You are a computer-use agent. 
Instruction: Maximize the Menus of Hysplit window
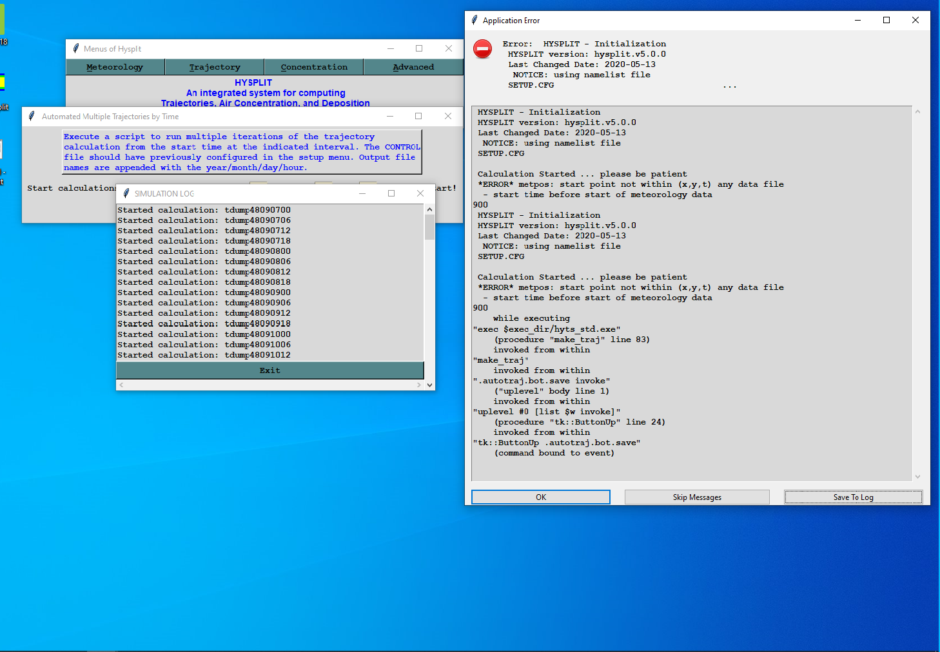pyautogui.click(x=419, y=48)
